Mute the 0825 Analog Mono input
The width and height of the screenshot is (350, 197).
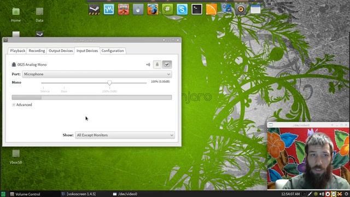[x=148, y=65]
